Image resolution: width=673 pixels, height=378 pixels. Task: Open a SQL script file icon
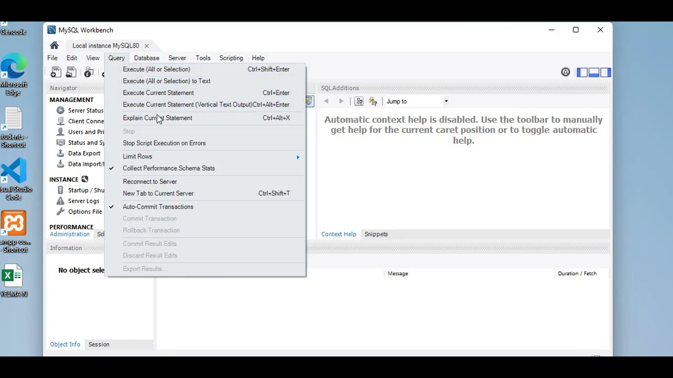pos(71,72)
